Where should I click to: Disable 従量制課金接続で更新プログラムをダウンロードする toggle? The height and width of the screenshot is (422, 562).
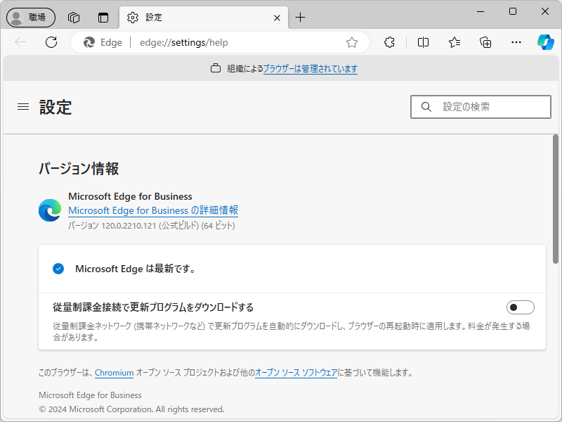click(521, 307)
